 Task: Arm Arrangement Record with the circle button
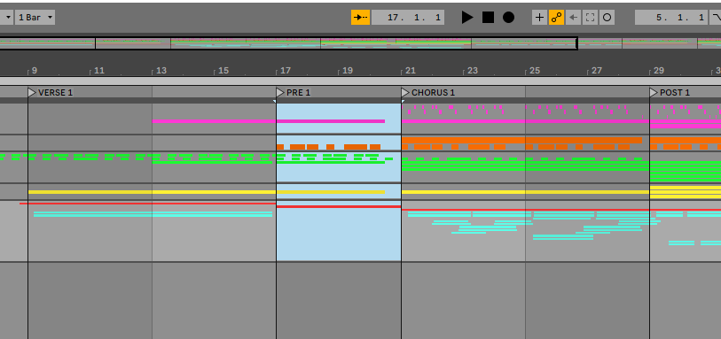pos(508,18)
